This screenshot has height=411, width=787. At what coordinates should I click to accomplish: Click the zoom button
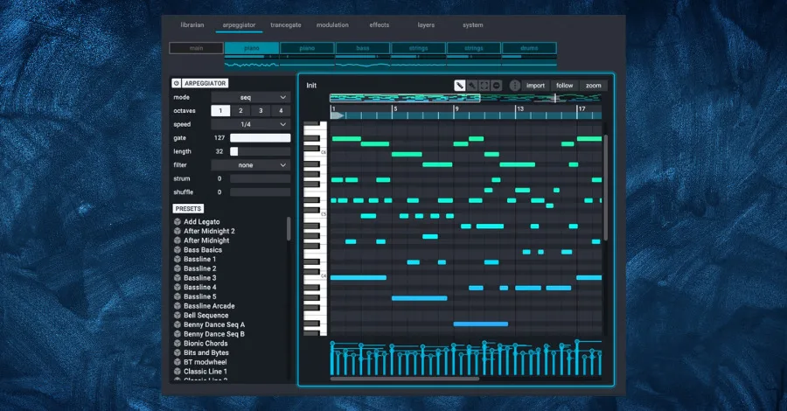[x=593, y=86]
